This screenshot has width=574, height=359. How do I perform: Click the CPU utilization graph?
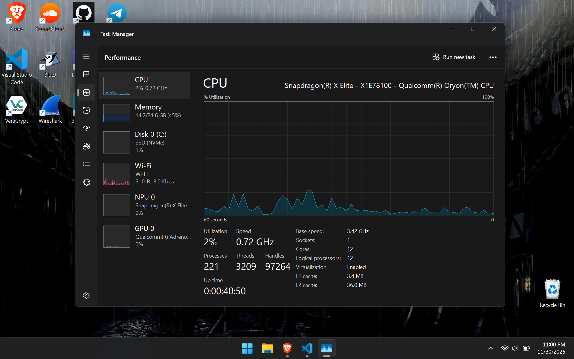(349, 158)
